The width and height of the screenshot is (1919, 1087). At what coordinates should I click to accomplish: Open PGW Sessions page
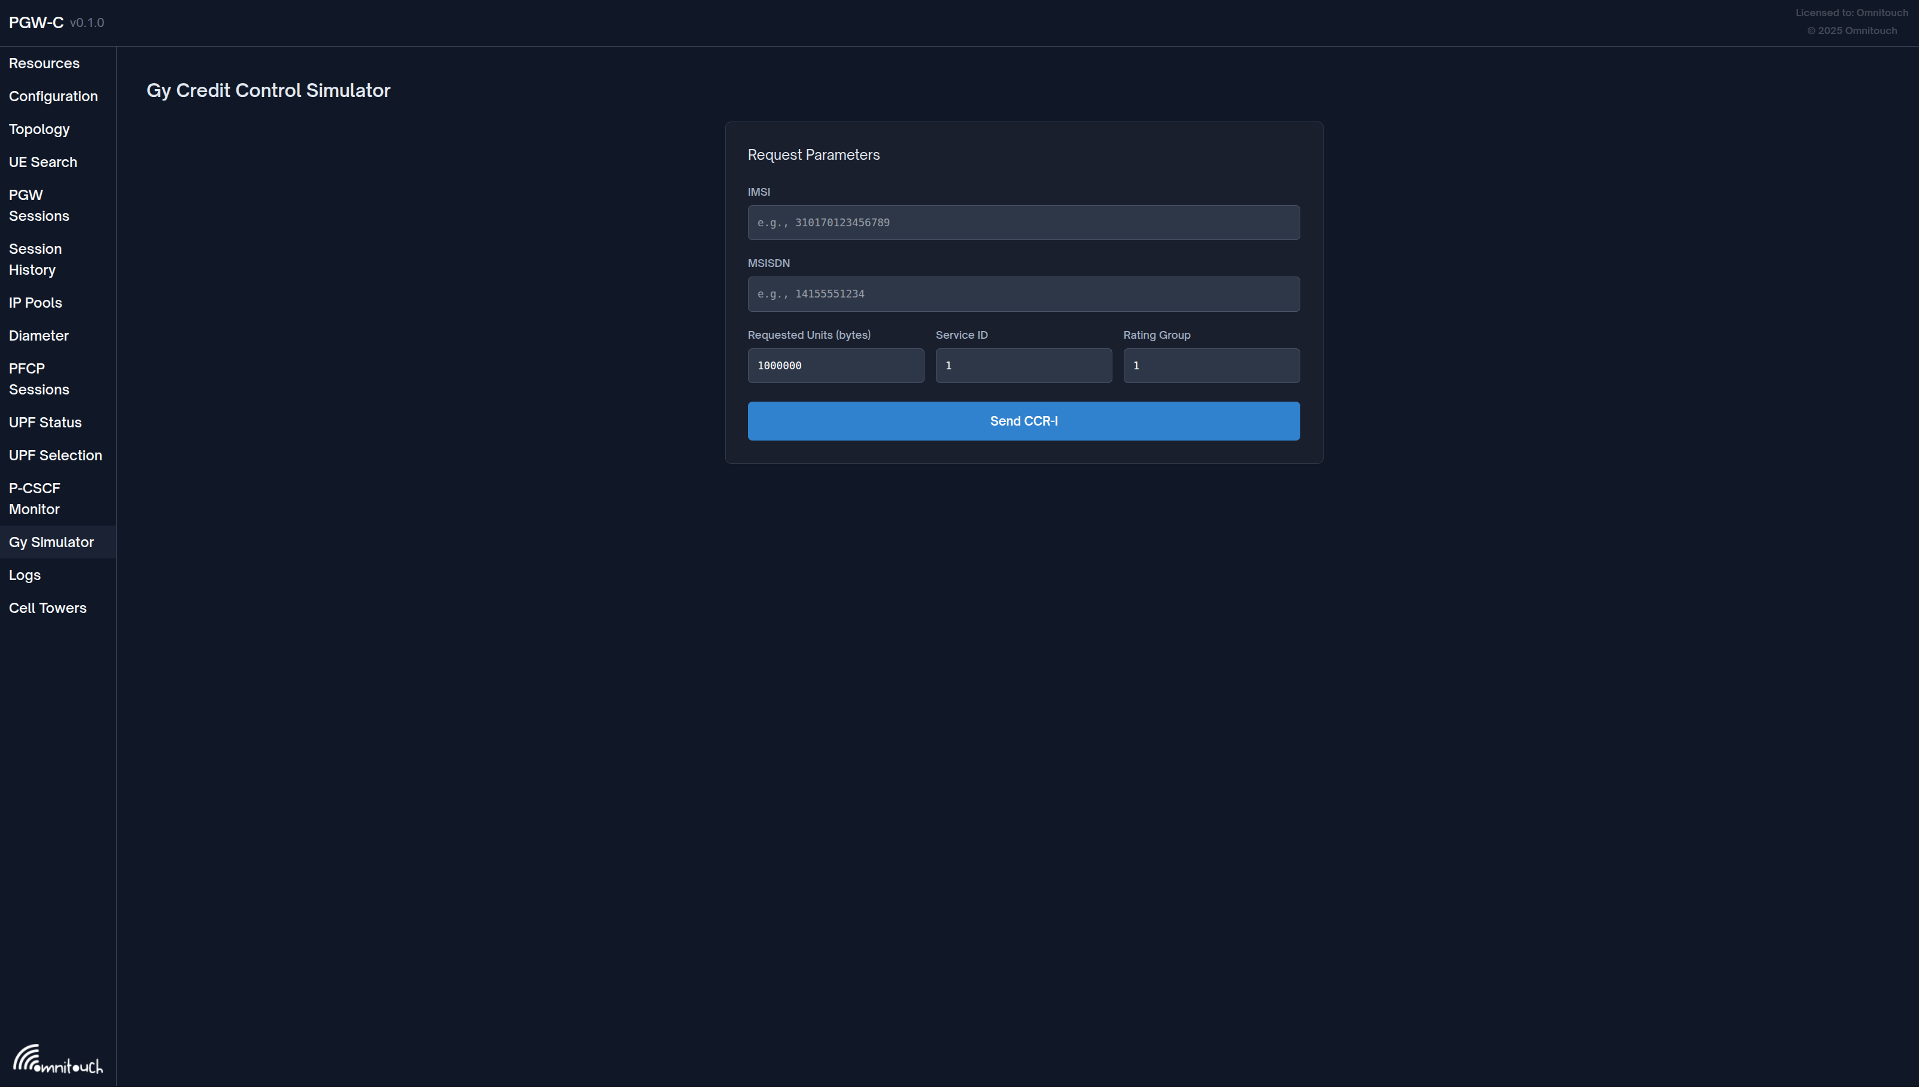tap(39, 205)
